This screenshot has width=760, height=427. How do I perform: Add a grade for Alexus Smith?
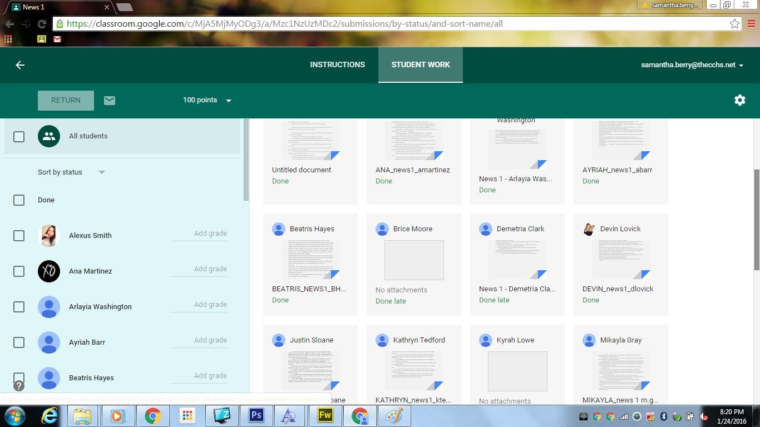(199, 234)
